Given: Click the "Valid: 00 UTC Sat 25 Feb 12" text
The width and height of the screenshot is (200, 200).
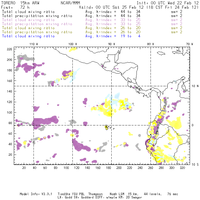Looking at the screenshot, I should pyautogui.click(x=111, y=7).
